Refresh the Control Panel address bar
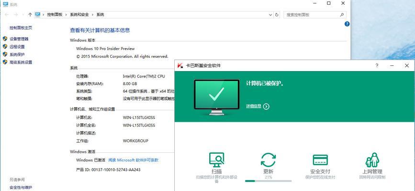The height and width of the screenshot is (191, 415). click(277, 15)
